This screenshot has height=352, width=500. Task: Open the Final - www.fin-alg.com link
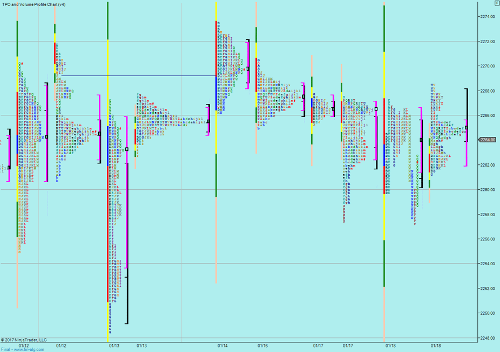(22, 349)
